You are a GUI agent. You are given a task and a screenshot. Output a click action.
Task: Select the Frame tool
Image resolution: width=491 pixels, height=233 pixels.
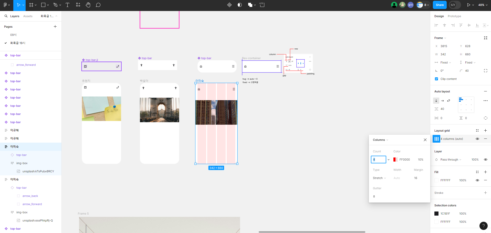(31, 5)
